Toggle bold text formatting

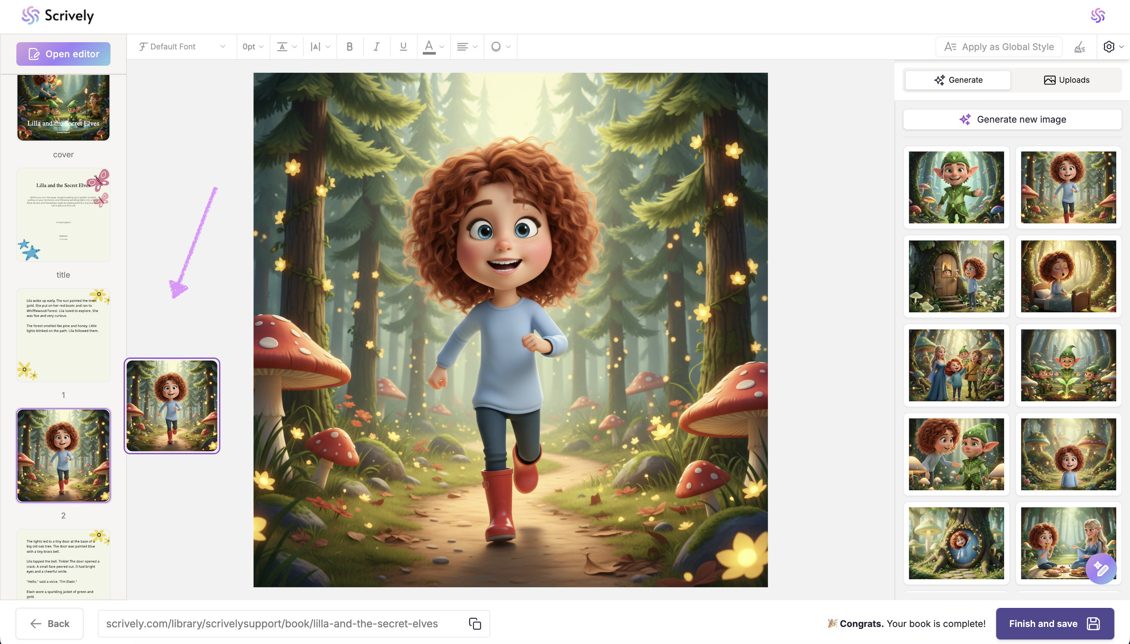(349, 46)
